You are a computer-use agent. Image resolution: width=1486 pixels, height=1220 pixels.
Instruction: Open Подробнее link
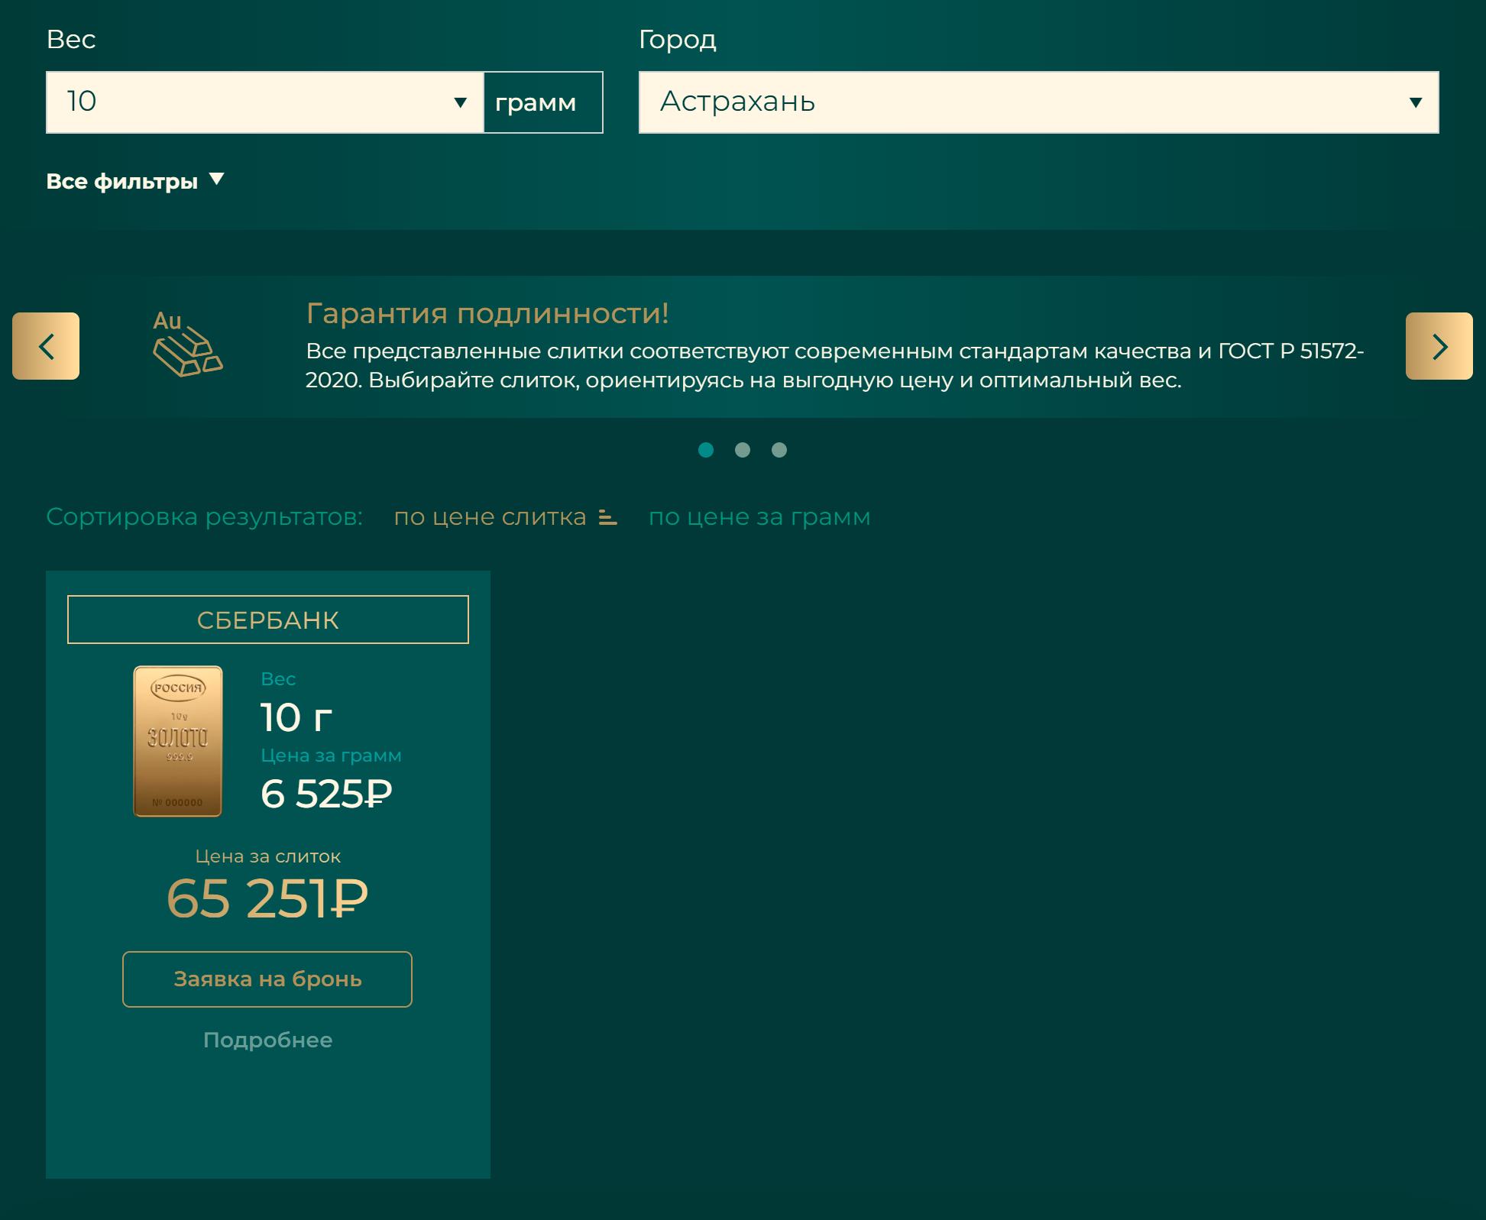tap(267, 1040)
